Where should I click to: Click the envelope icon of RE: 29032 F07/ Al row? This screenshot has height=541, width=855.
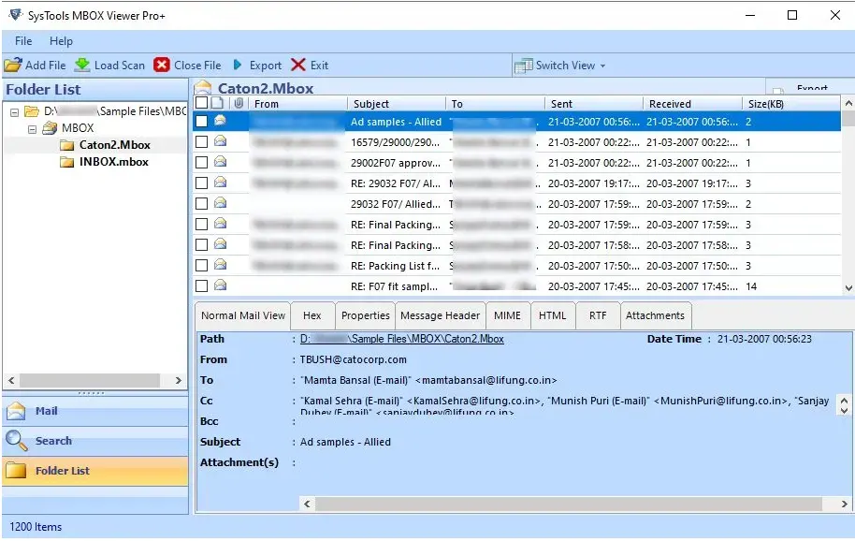coord(220,183)
